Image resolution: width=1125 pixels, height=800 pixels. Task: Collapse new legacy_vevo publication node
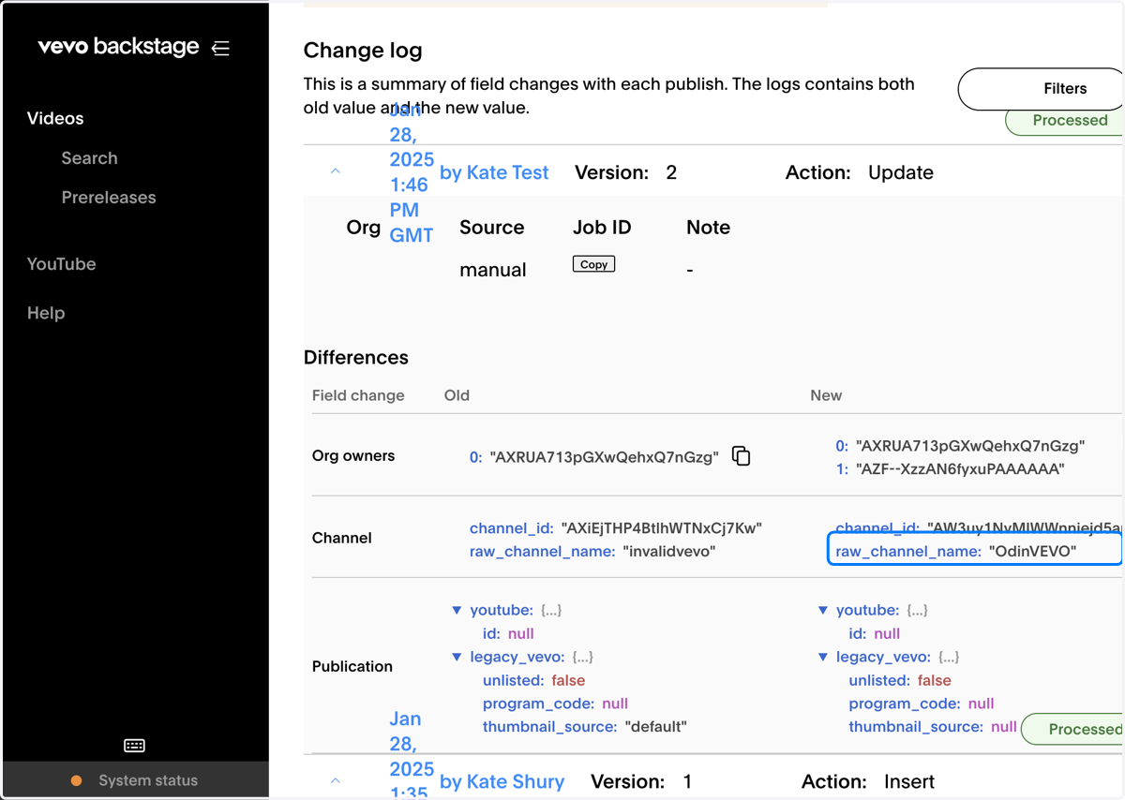pyautogui.click(x=823, y=658)
